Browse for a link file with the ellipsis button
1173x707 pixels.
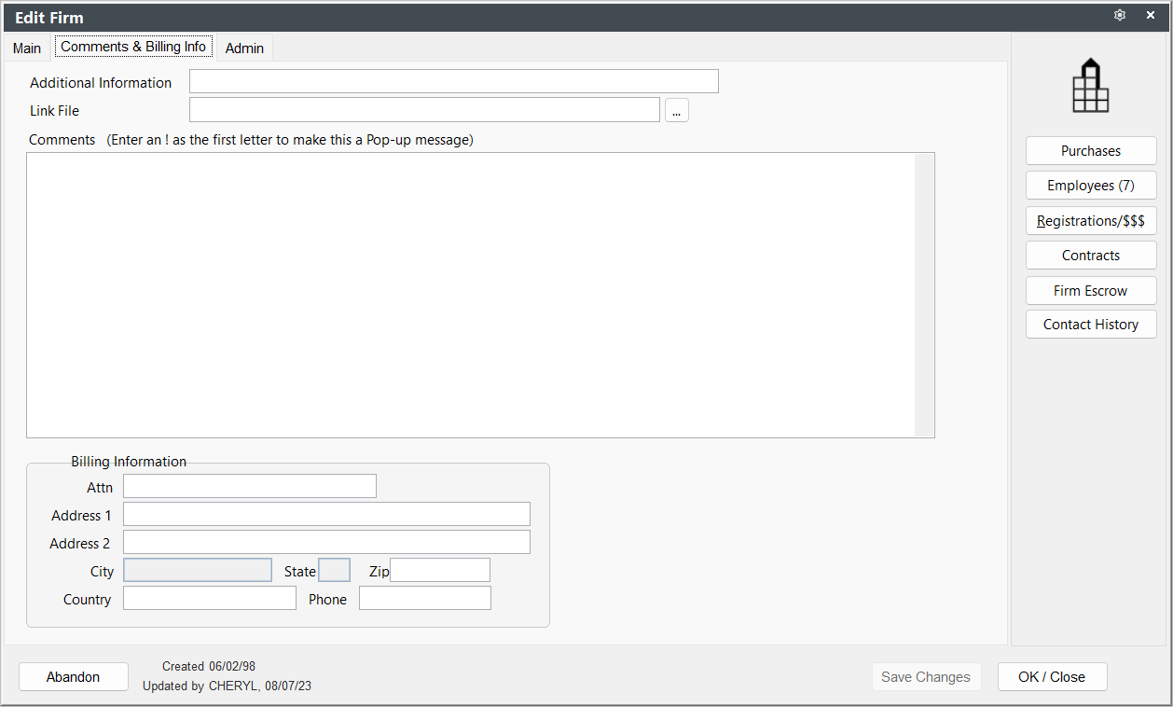coord(677,110)
